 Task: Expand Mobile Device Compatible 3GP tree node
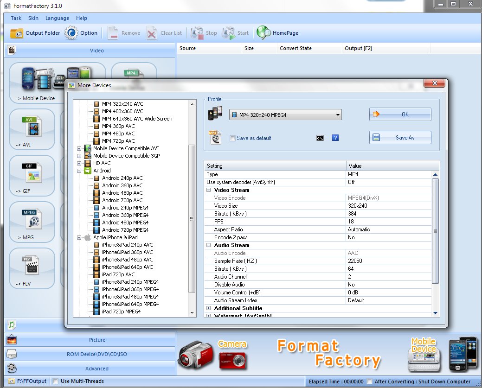click(79, 156)
